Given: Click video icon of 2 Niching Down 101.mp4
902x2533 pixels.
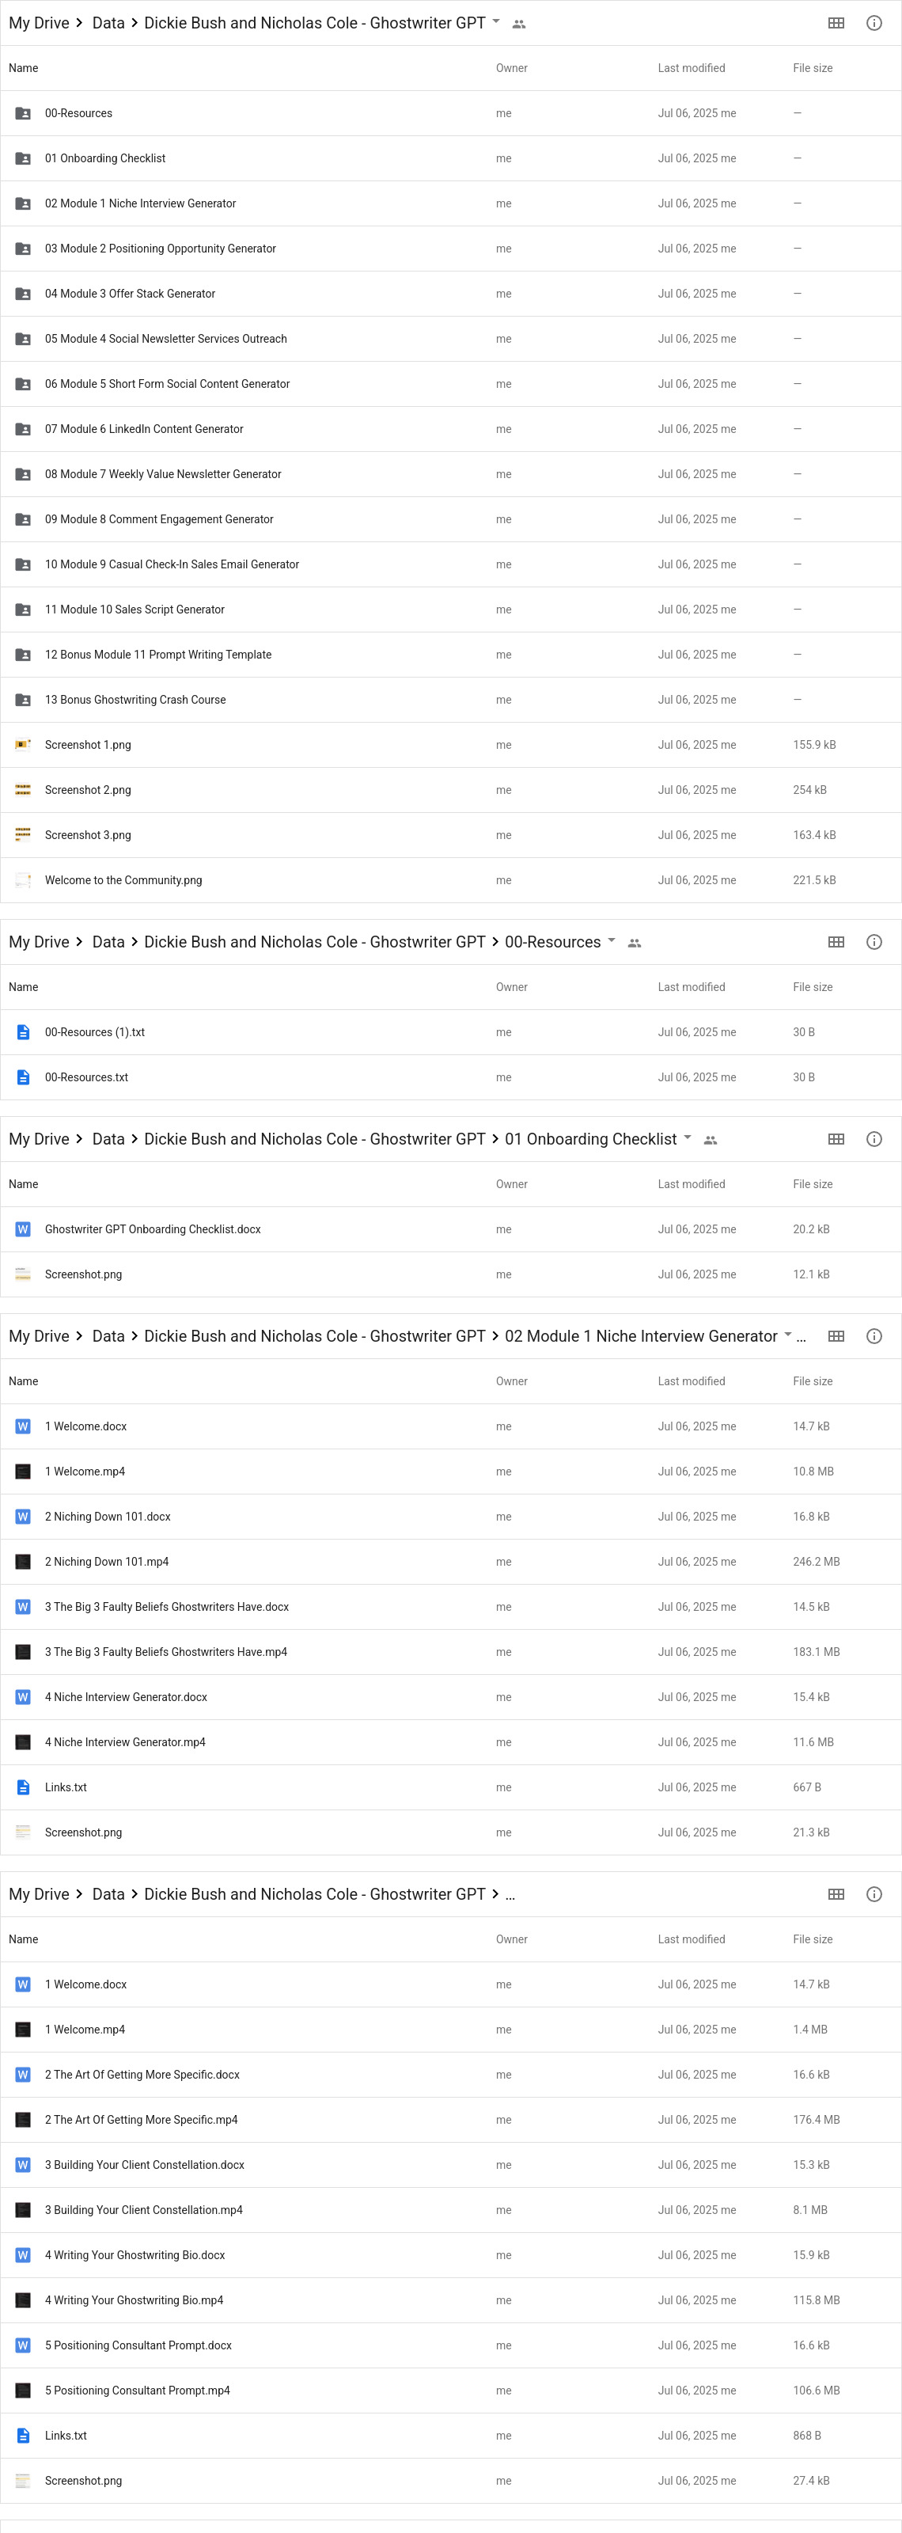Looking at the screenshot, I should tap(23, 1562).
